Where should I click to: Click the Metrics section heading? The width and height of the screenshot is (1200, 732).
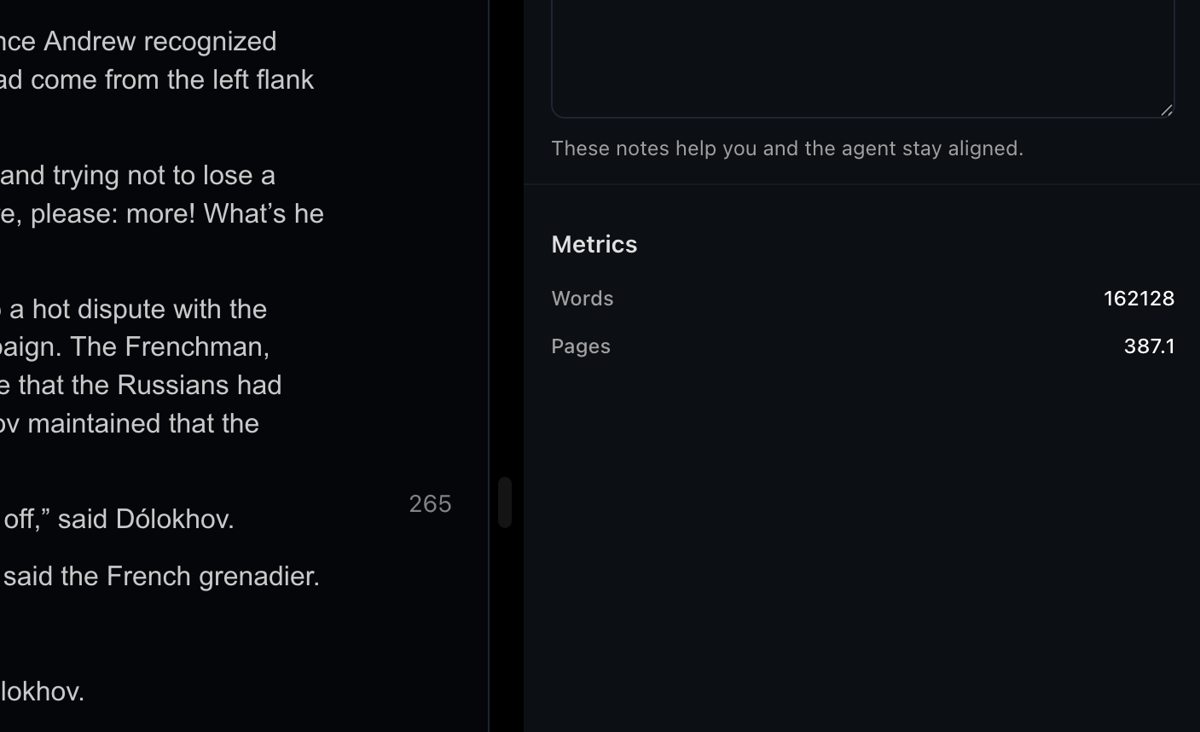pyautogui.click(x=594, y=245)
